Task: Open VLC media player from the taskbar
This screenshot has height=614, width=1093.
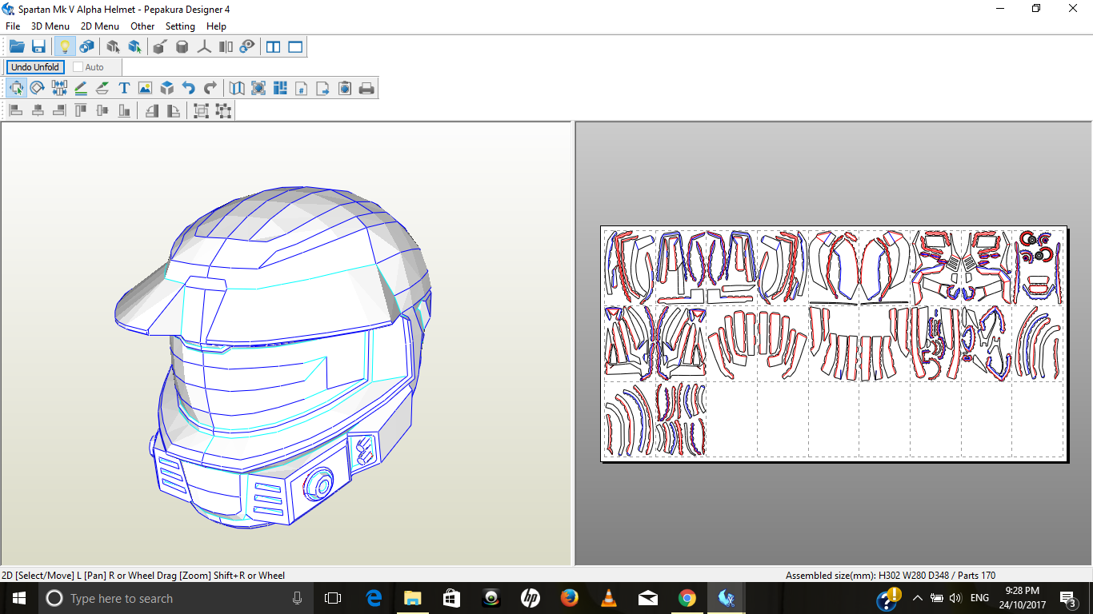Action: coord(609,598)
